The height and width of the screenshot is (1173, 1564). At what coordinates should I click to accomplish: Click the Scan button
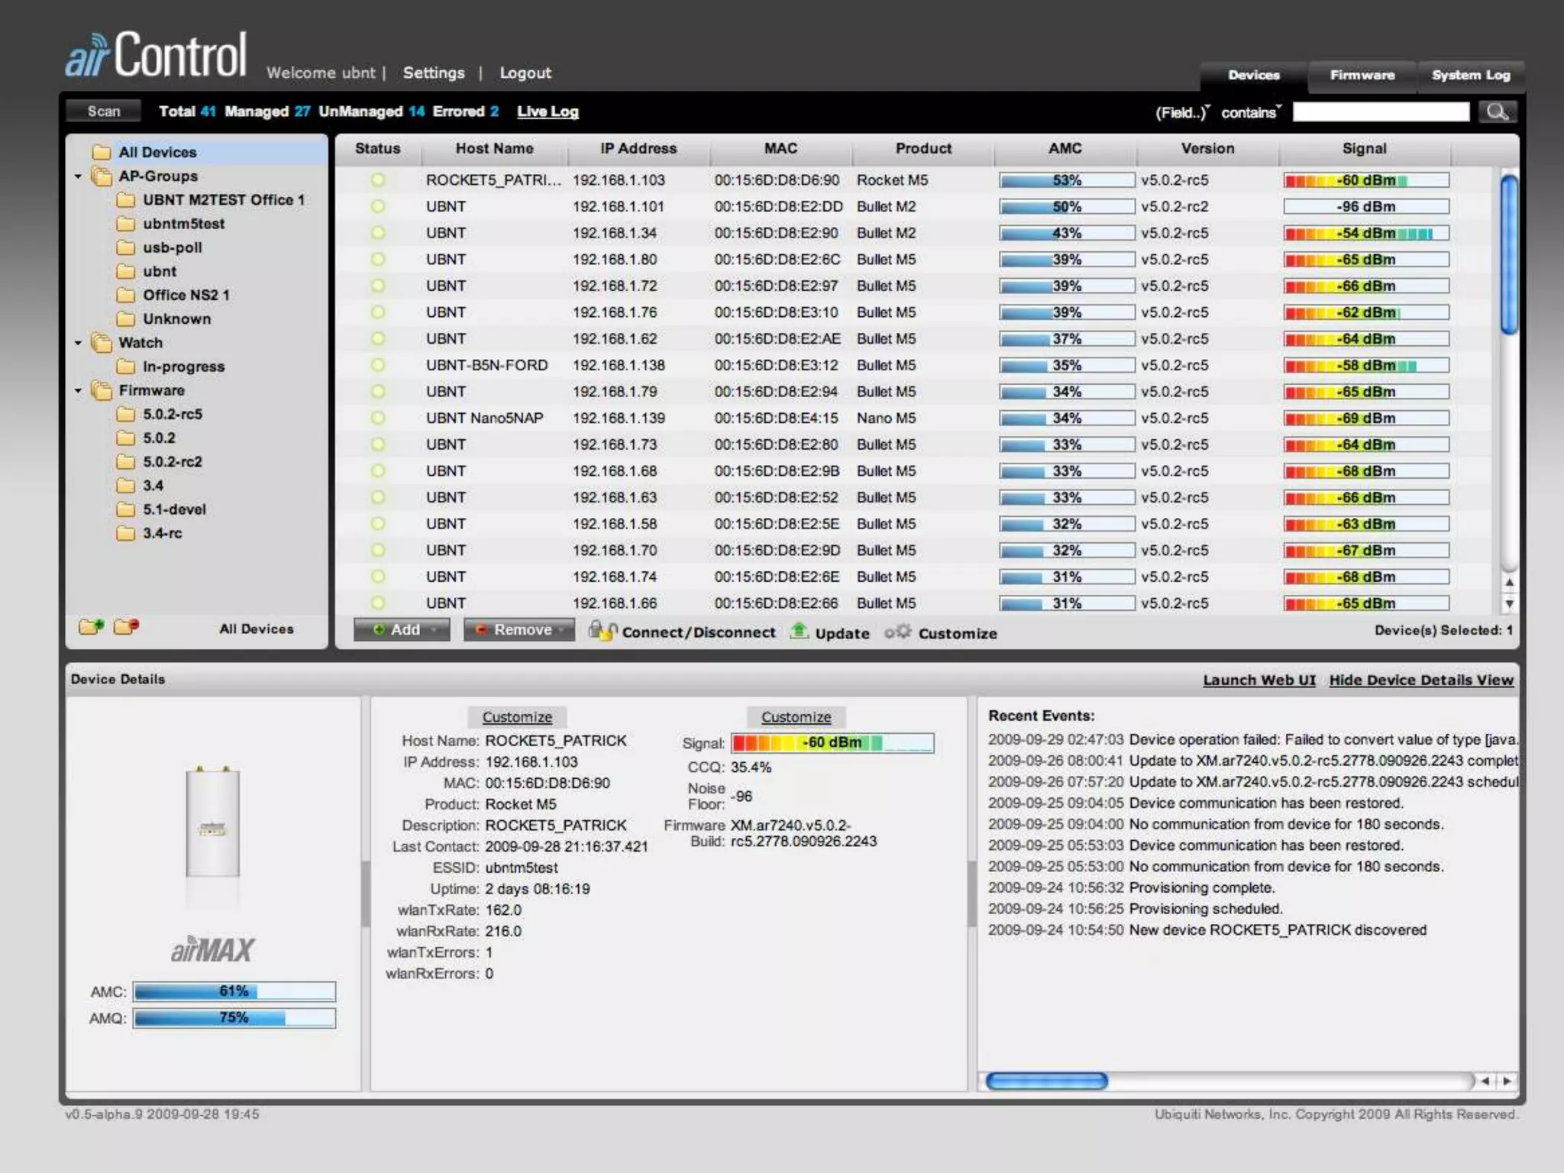(x=104, y=111)
